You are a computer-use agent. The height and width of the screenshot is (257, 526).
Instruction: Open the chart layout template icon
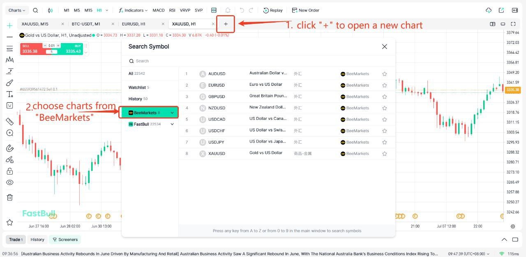point(214,10)
